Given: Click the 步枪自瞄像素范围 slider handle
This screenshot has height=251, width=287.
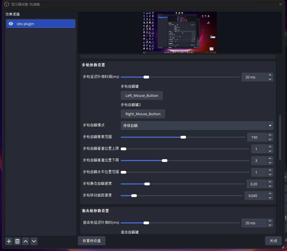Looking at the screenshot, I should (x=183, y=137).
